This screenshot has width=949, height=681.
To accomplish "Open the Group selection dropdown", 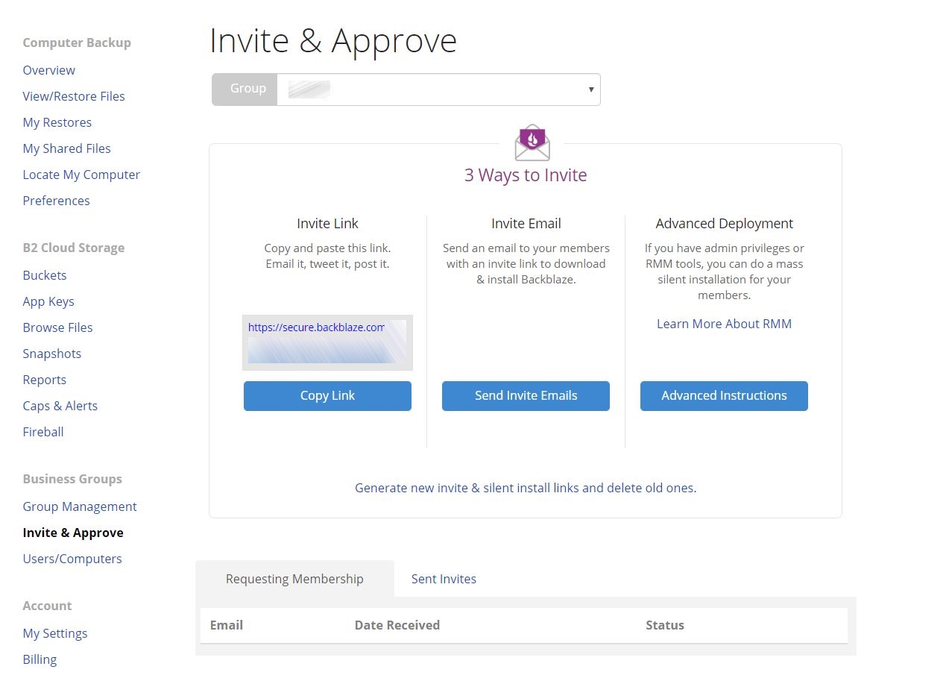I will click(x=406, y=90).
